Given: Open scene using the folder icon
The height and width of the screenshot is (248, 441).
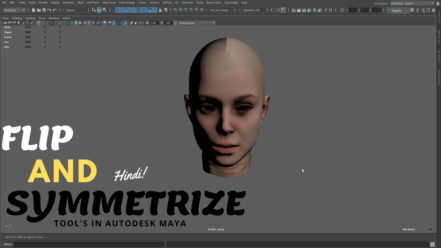Looking at the screenshot, I should click(39, 10).
